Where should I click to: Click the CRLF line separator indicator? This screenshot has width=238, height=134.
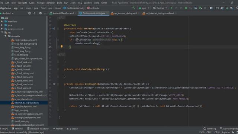209,132
